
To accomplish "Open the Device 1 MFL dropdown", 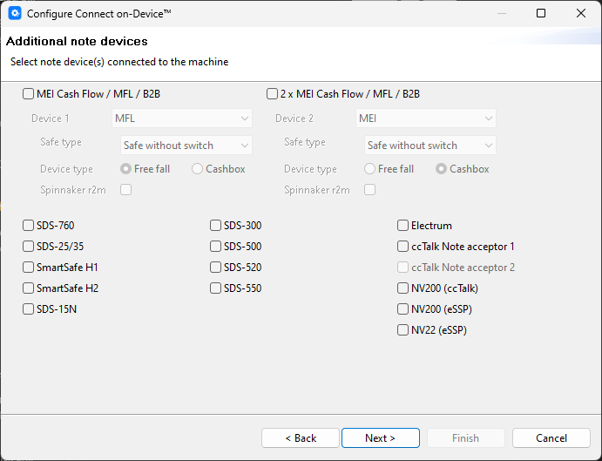I will (181, 119).
